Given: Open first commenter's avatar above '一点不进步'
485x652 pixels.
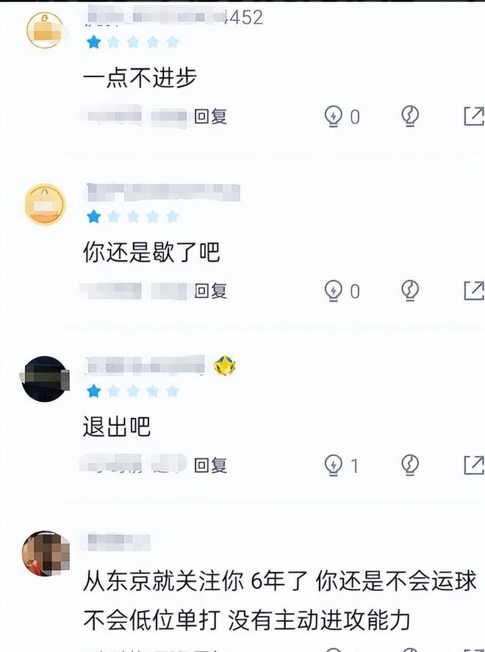Looking at the screenshot, I should coord(45,31).
